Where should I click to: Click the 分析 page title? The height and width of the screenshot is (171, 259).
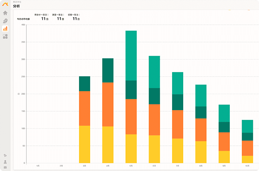(16, 6)
